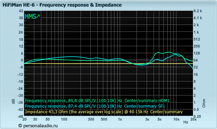Click the yellow impedance line

[108, 64]
